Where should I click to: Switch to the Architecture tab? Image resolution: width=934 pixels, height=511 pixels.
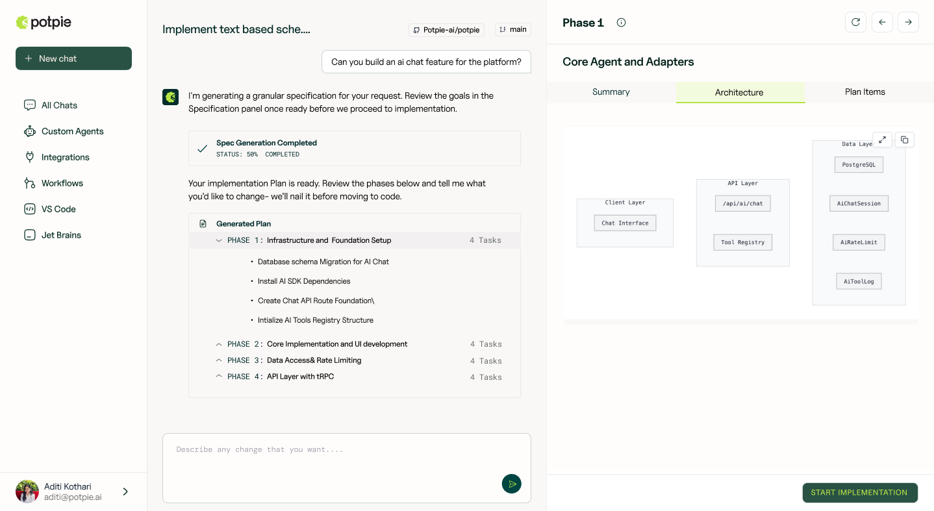[740, 92]
